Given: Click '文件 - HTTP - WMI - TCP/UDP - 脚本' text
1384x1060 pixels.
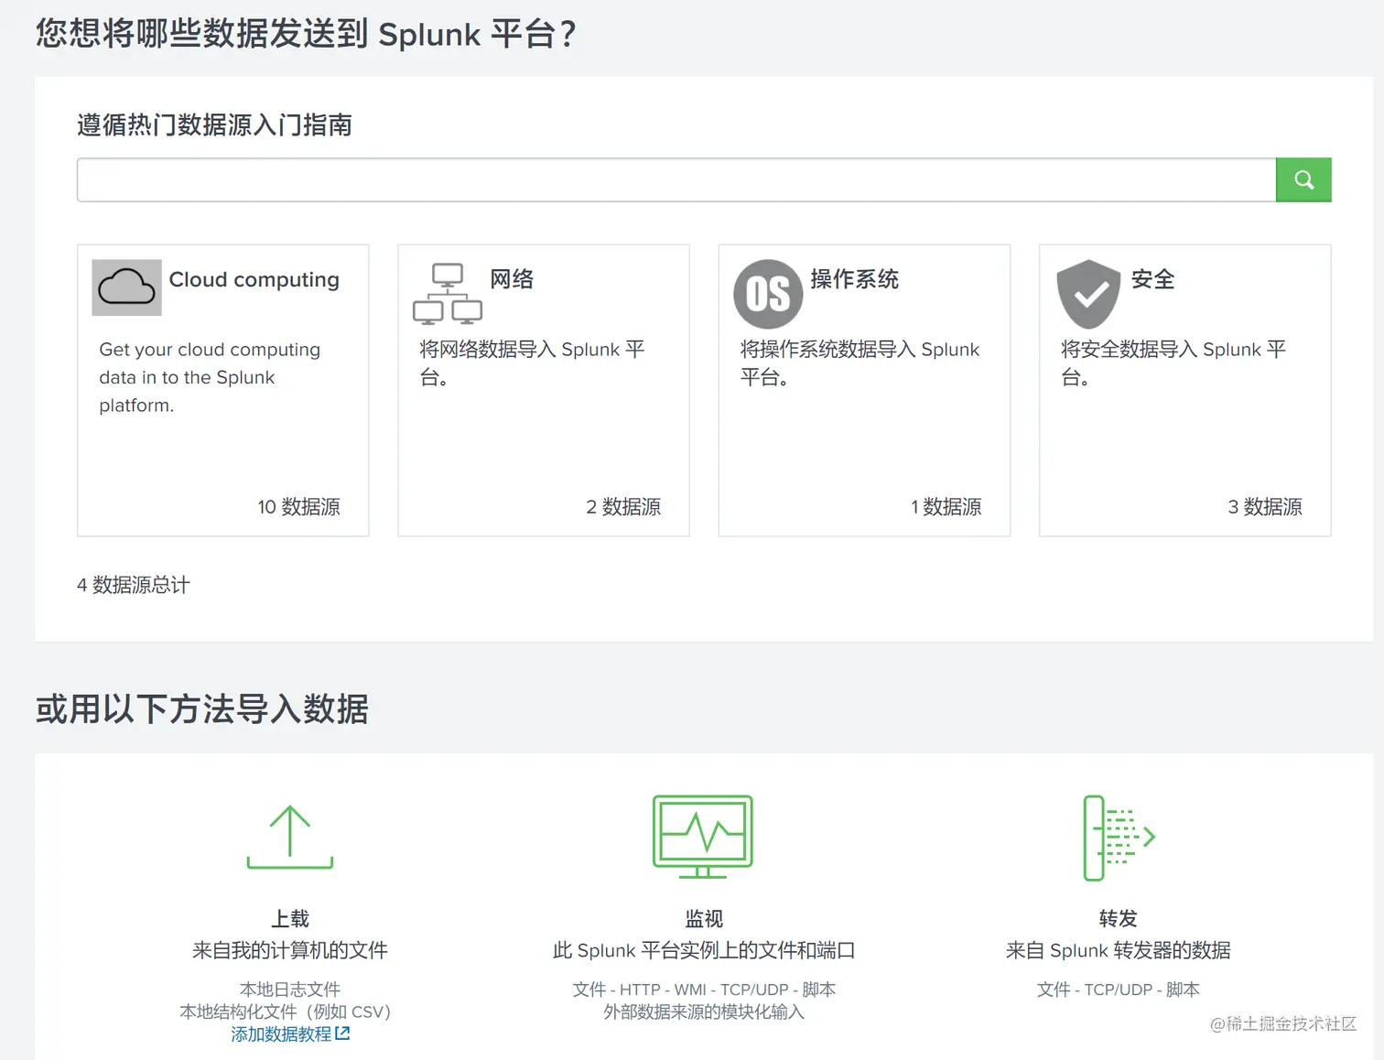Looking at the screenshot, I should click(704, 990).
